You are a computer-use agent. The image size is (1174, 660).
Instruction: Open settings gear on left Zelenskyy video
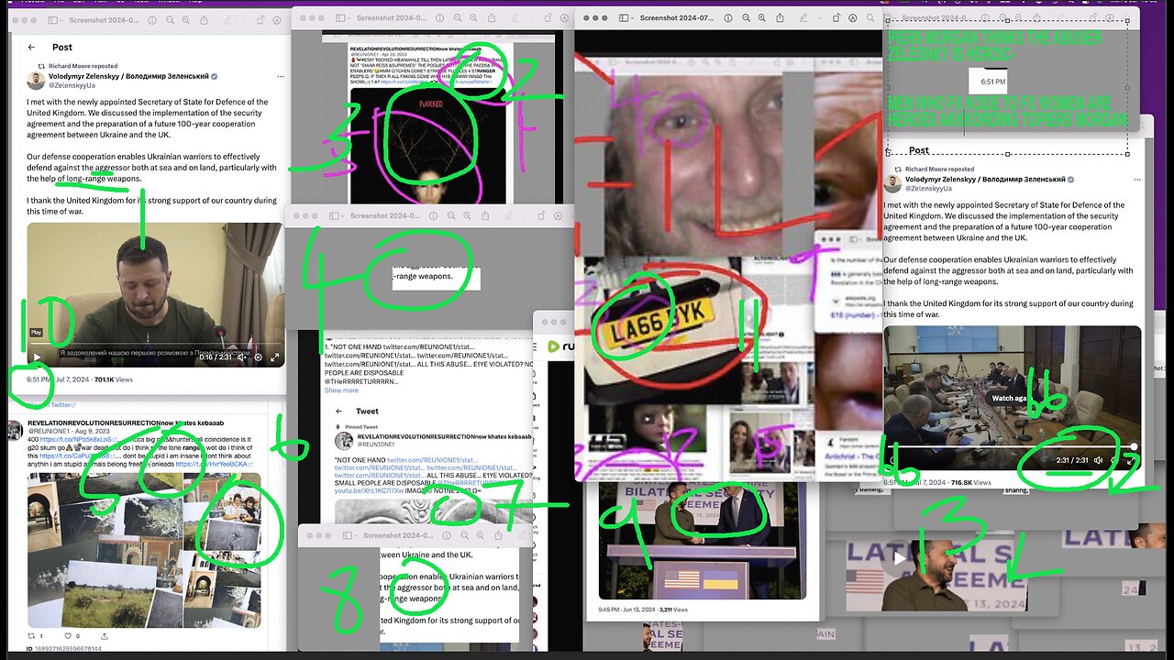pos(258,357)
